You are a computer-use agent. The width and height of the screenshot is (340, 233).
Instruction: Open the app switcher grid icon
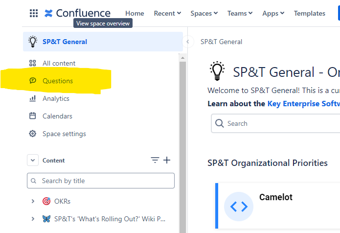pos(34,13)
